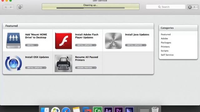Click the RESUME PRINTERS button
Image resolution: width=200 pixels, height=112 pixels.
click(x=86, y=68)
